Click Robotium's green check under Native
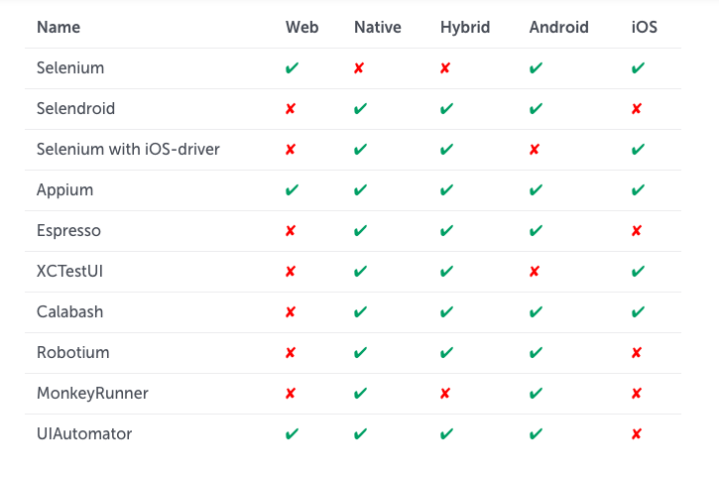719x478 pixels. click(360, 353)
